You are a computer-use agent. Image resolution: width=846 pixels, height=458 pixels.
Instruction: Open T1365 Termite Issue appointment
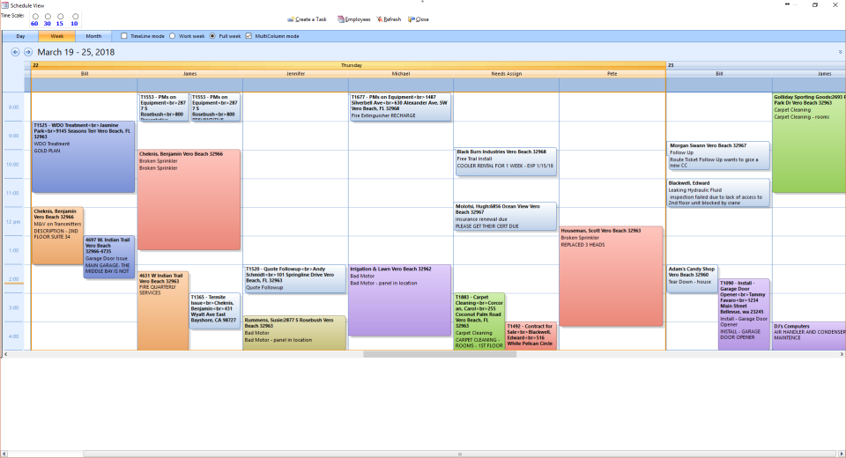click(x=214, y=311)
